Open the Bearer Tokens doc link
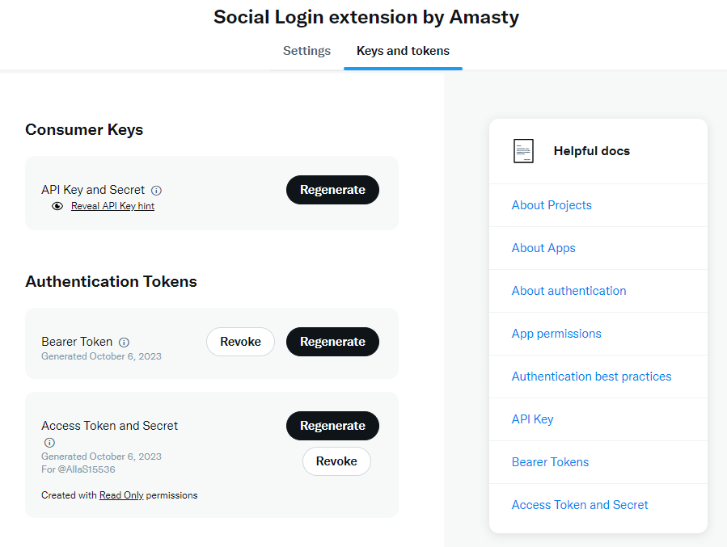727x547 pixels. [551, 462]
